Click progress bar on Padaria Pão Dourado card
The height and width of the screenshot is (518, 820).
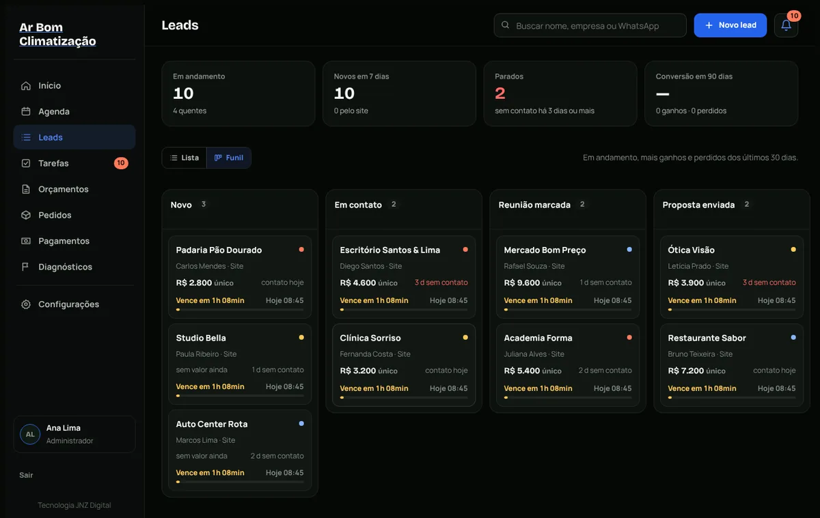point(240,310)
